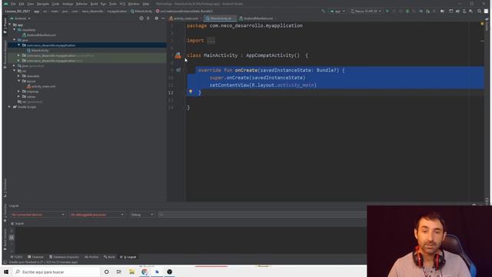Viewport: 492px width, 277px height.
Task: Open the No debuggable processes dropdown
Action: pyautogui.click(x=97, y=215)
